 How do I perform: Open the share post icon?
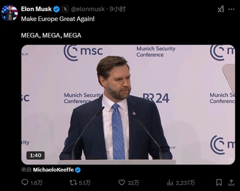[231, 183]
